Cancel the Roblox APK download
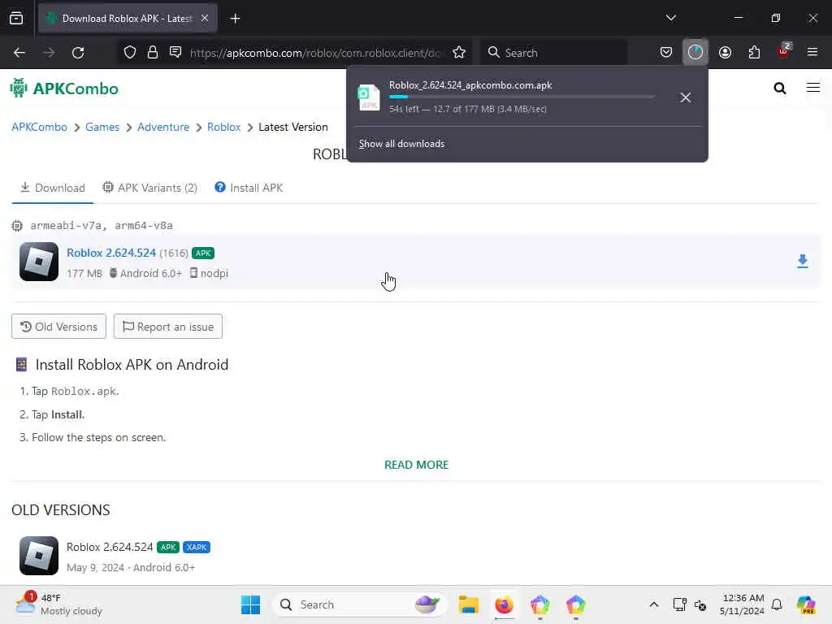Viewport: 832px width, 624px height. point(686,97)
